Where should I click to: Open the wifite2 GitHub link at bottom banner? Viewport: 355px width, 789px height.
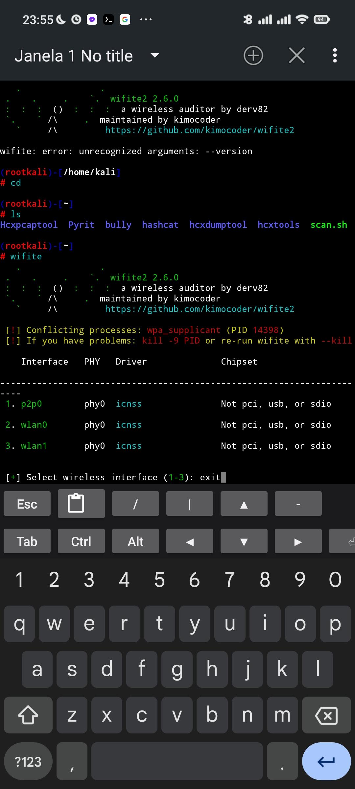(x=200, y=309)
